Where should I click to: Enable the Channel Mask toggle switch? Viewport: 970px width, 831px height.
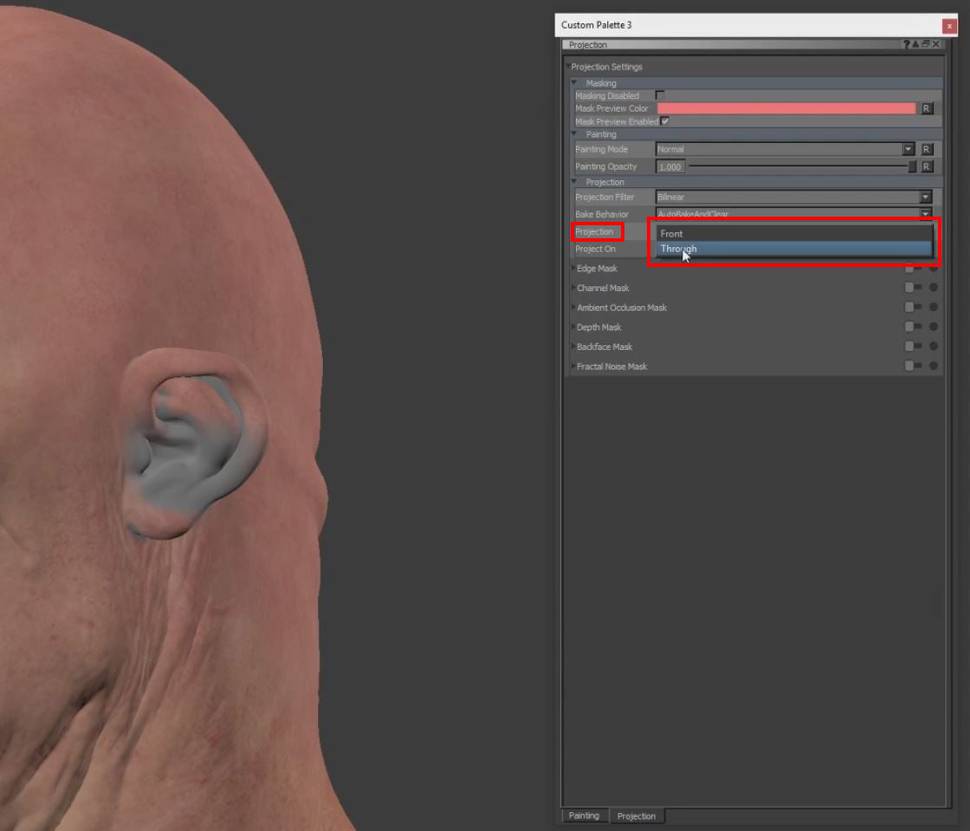(x=913, y=288)
